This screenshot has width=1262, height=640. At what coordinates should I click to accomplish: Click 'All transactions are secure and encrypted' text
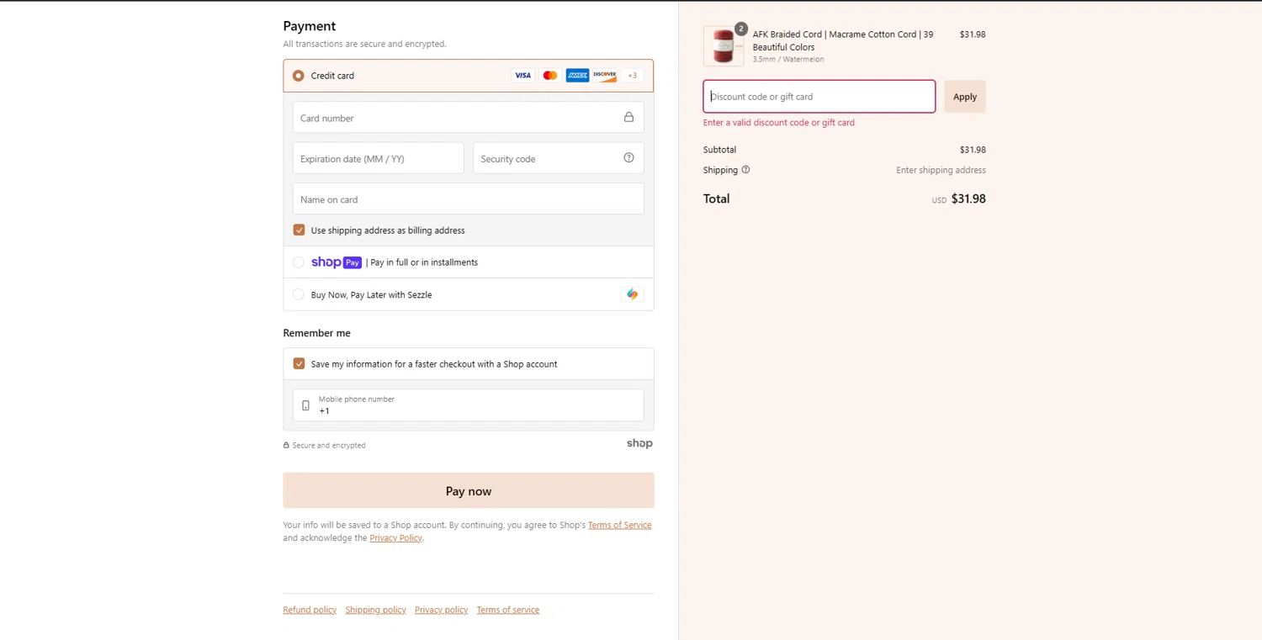click(364, 44)
